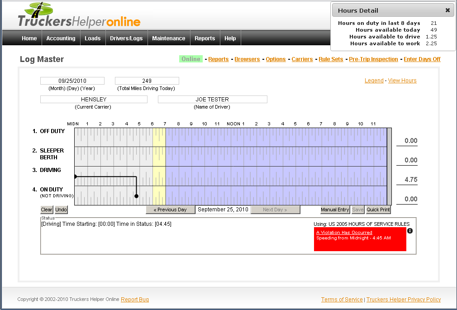Click the Truckers Helper Online logo
The image size is (457, 310).
pyautogui.click(x=79, y=16)
